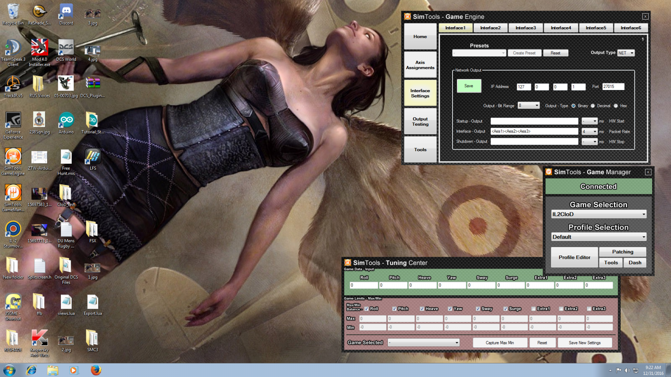The width and height of the screenshot is (671, 377).
Task: Open Windows Explorer from the taskbar
Action: [x=52, y=370]
